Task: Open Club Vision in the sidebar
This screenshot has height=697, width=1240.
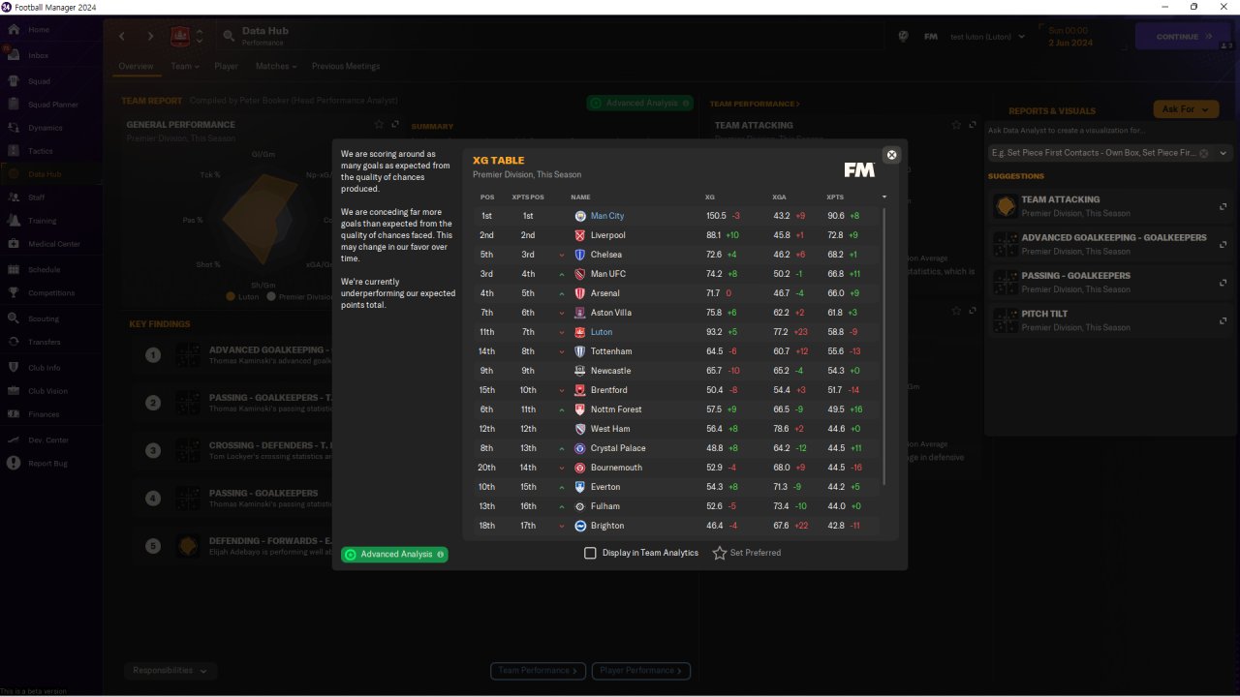Action: coord(47,391)
